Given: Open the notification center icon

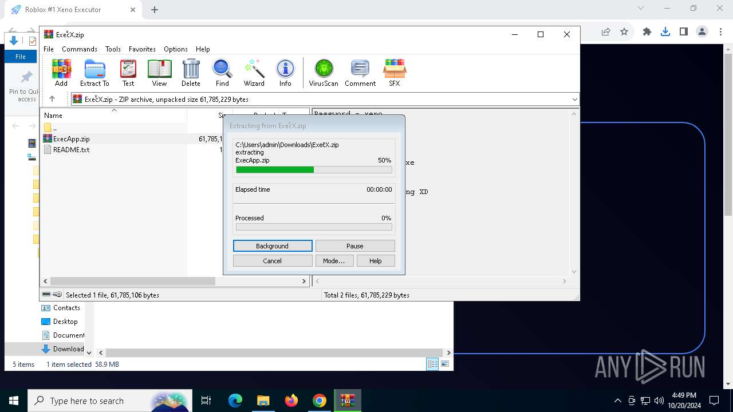Looking at the screenshot, I should (714, 401).
